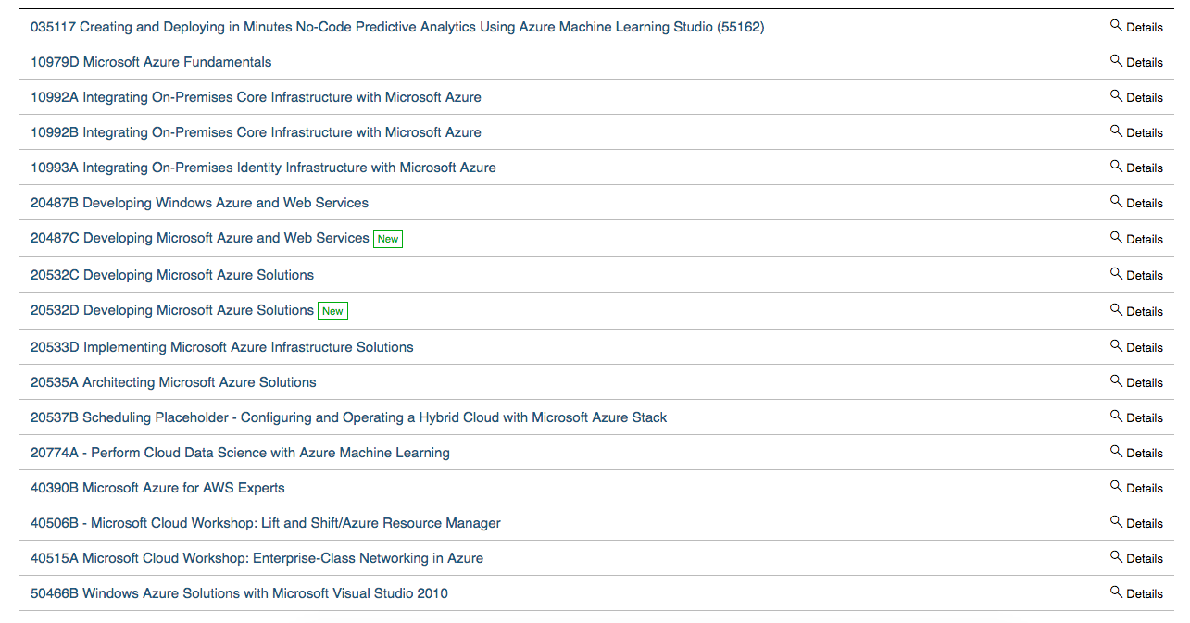Click magnifier icon in the 20533D row
Screen dimensions: 1190x623
[1116, 346]
